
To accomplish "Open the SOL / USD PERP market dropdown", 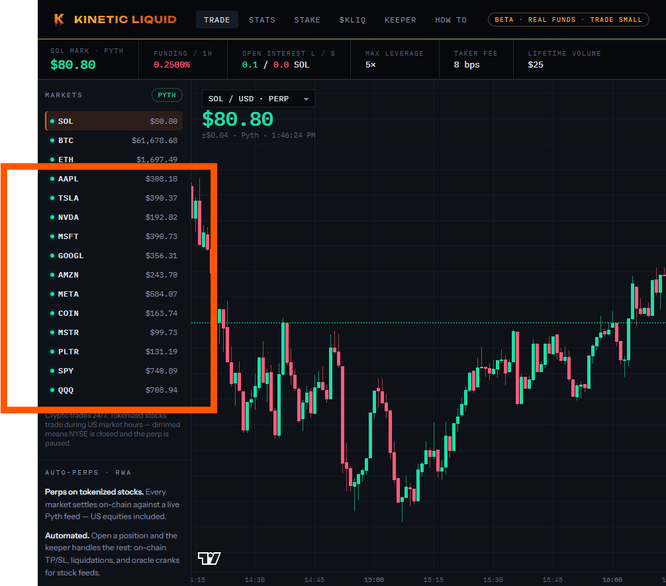I will tap(258, 99).
